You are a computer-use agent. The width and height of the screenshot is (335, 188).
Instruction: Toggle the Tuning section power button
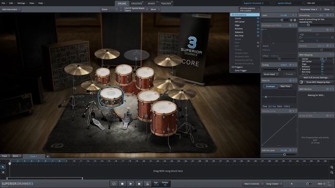(x=290, y=65)
